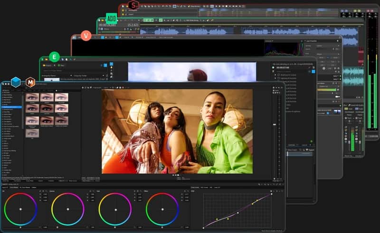380x233 pixels.
Task: Click the 00:00:26,881 time display in the ACID window
Action: click(107, 25)
